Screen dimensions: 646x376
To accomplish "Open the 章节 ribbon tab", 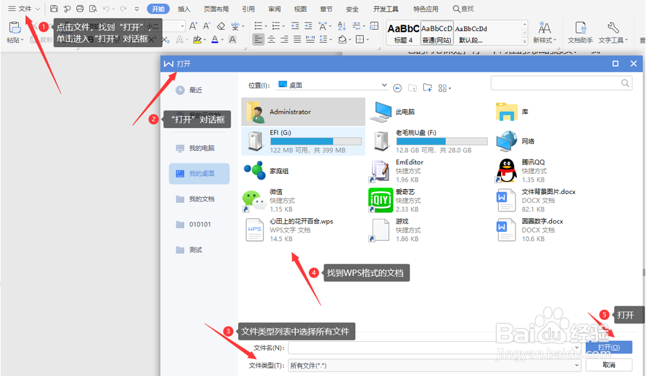I will [x=326, y=9].
